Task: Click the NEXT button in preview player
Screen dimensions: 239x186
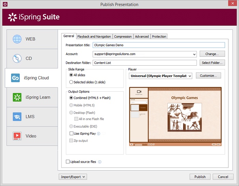Action: (219, 144)
